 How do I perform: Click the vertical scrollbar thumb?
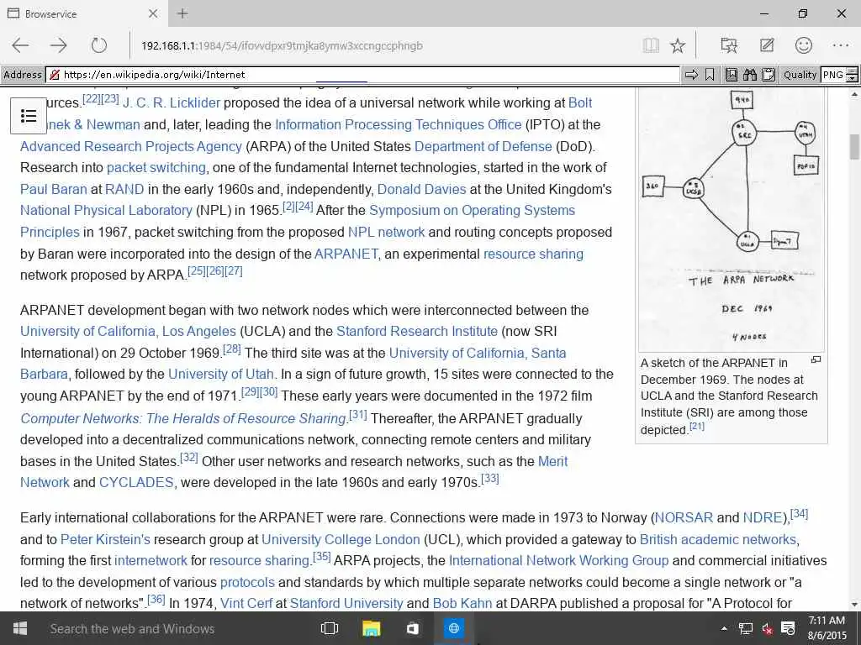click(854, 146)
